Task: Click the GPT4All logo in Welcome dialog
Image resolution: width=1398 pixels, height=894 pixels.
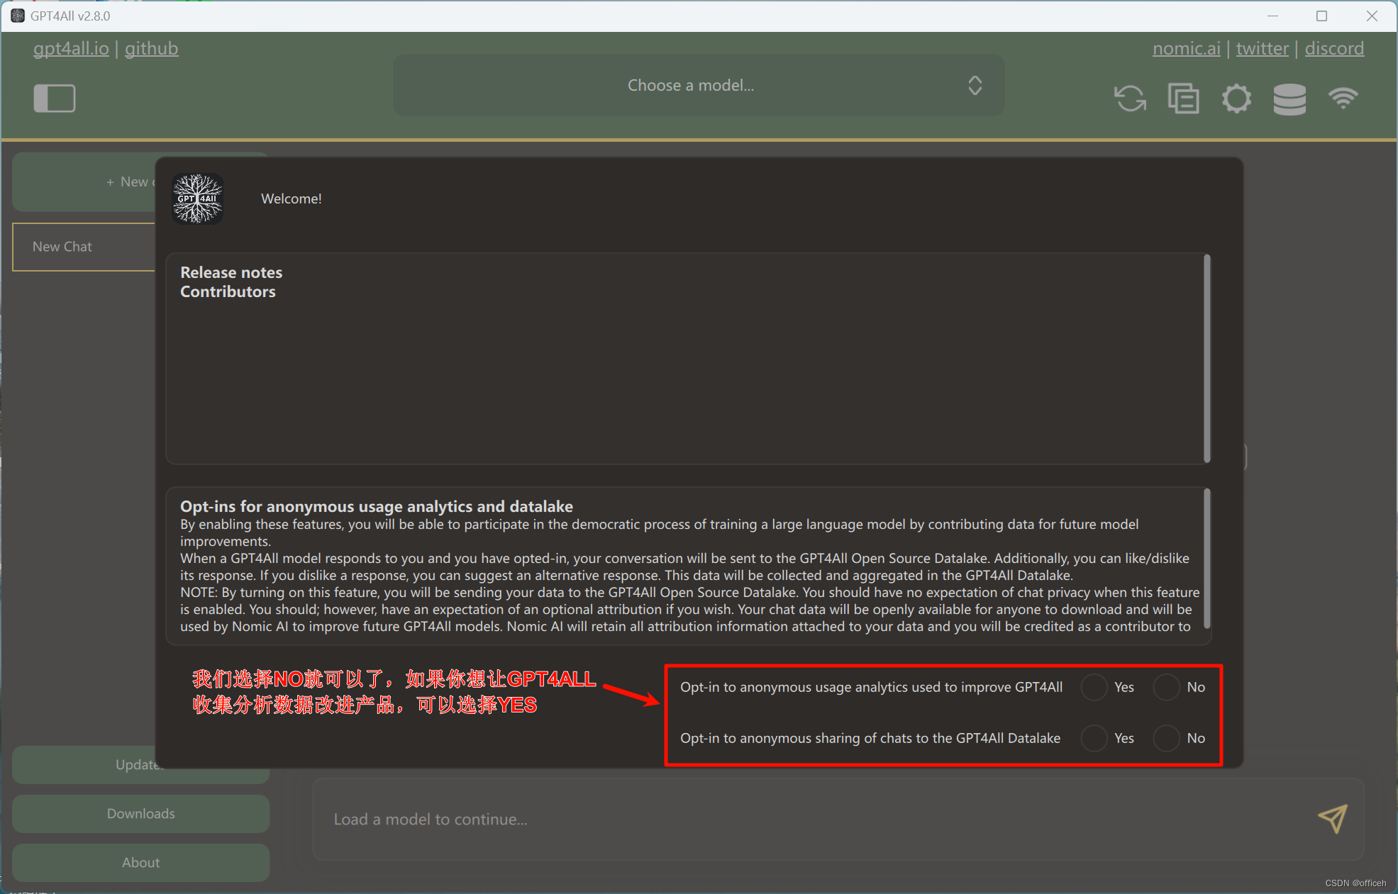Action: [198, 199]
